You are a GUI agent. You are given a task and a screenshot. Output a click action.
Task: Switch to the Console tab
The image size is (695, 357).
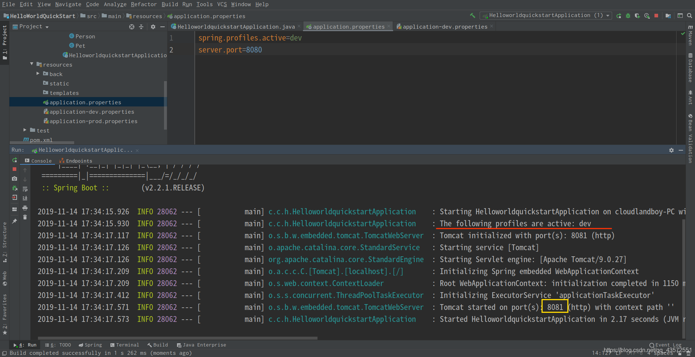38,161
